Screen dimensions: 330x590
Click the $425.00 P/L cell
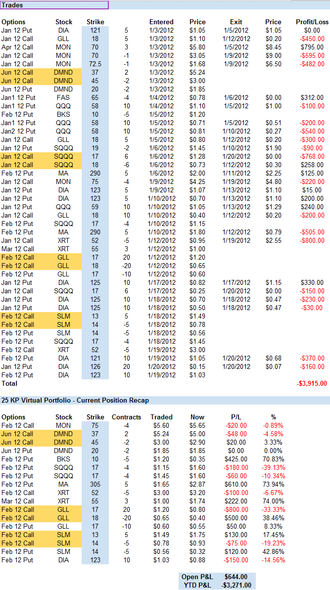(236, 459)
